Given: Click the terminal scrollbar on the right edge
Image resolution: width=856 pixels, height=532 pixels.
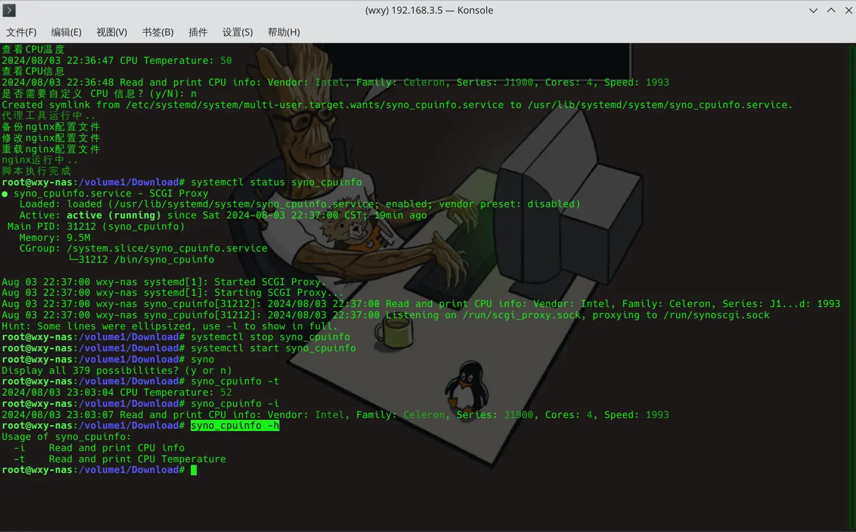Looking at the screenshot, I should (x=852, y=283).
